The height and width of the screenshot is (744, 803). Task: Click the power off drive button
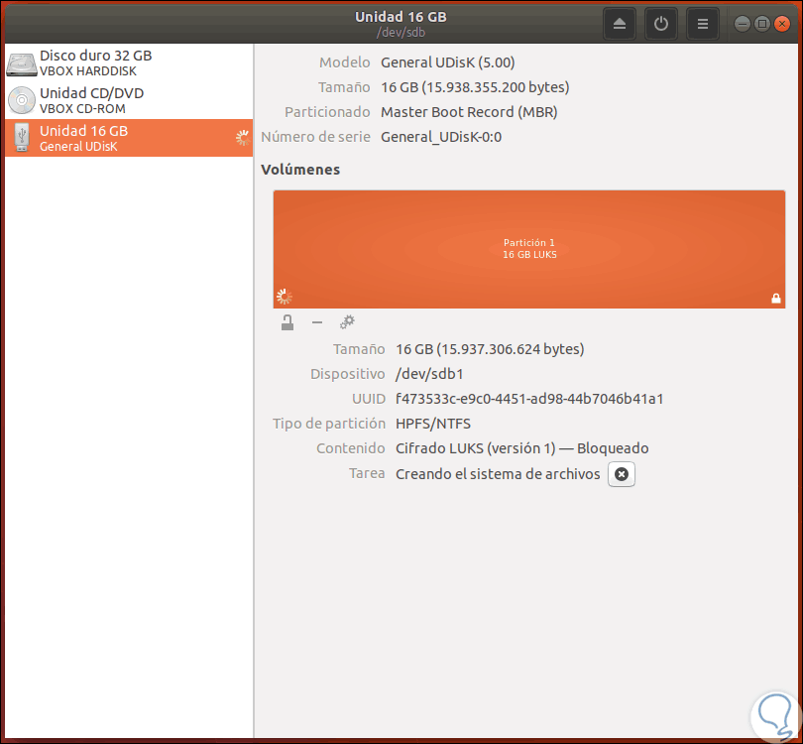point(660,24)
